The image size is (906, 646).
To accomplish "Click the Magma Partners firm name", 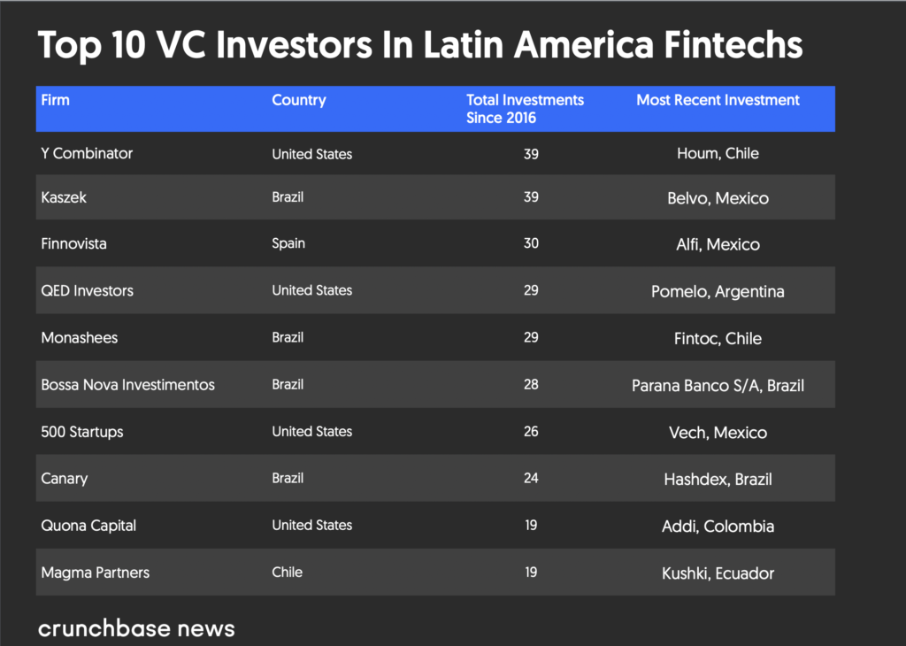I will 95,573.
